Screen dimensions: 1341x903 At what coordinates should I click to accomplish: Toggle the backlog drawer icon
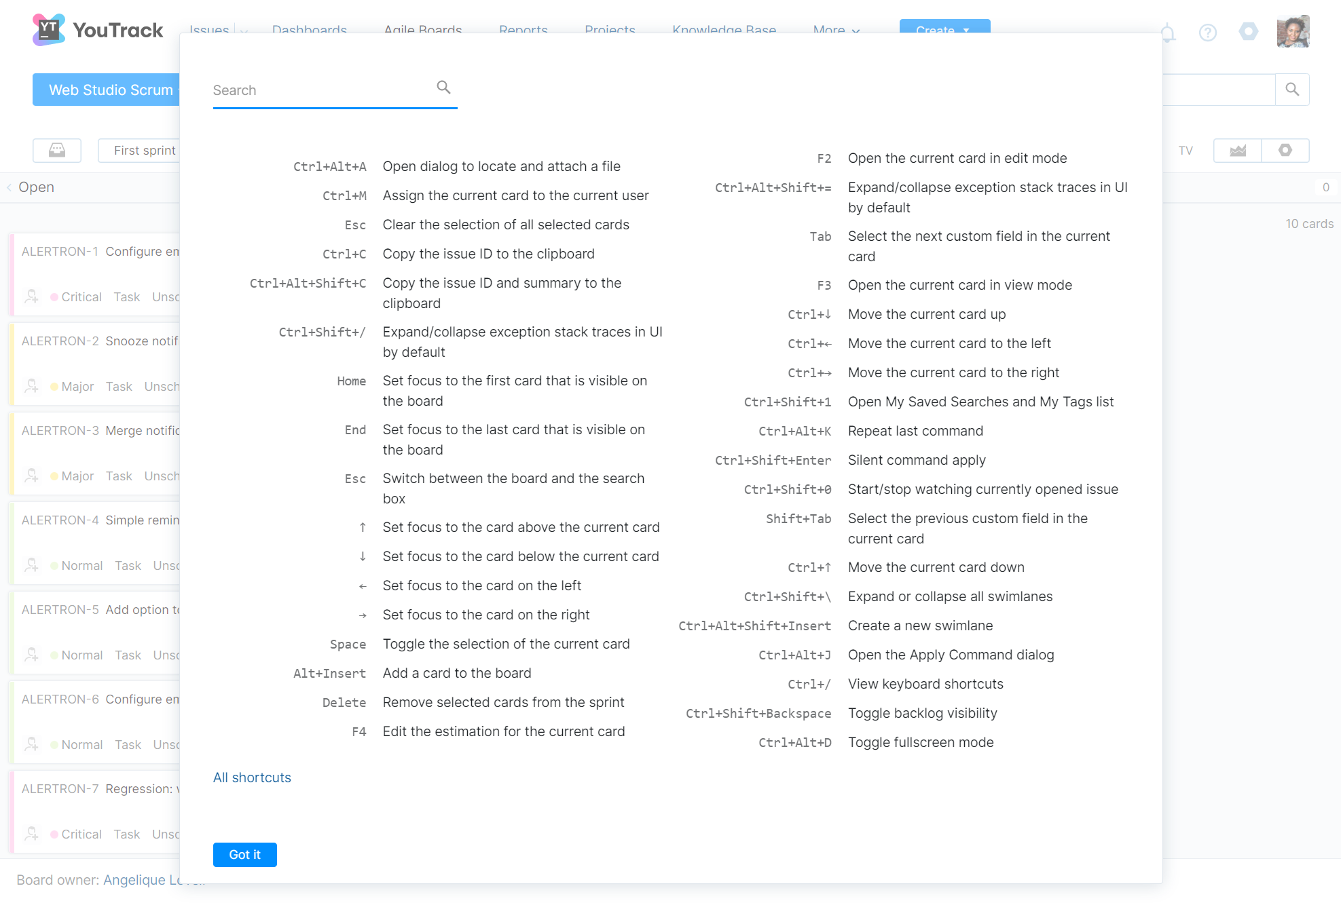[57, 151]
